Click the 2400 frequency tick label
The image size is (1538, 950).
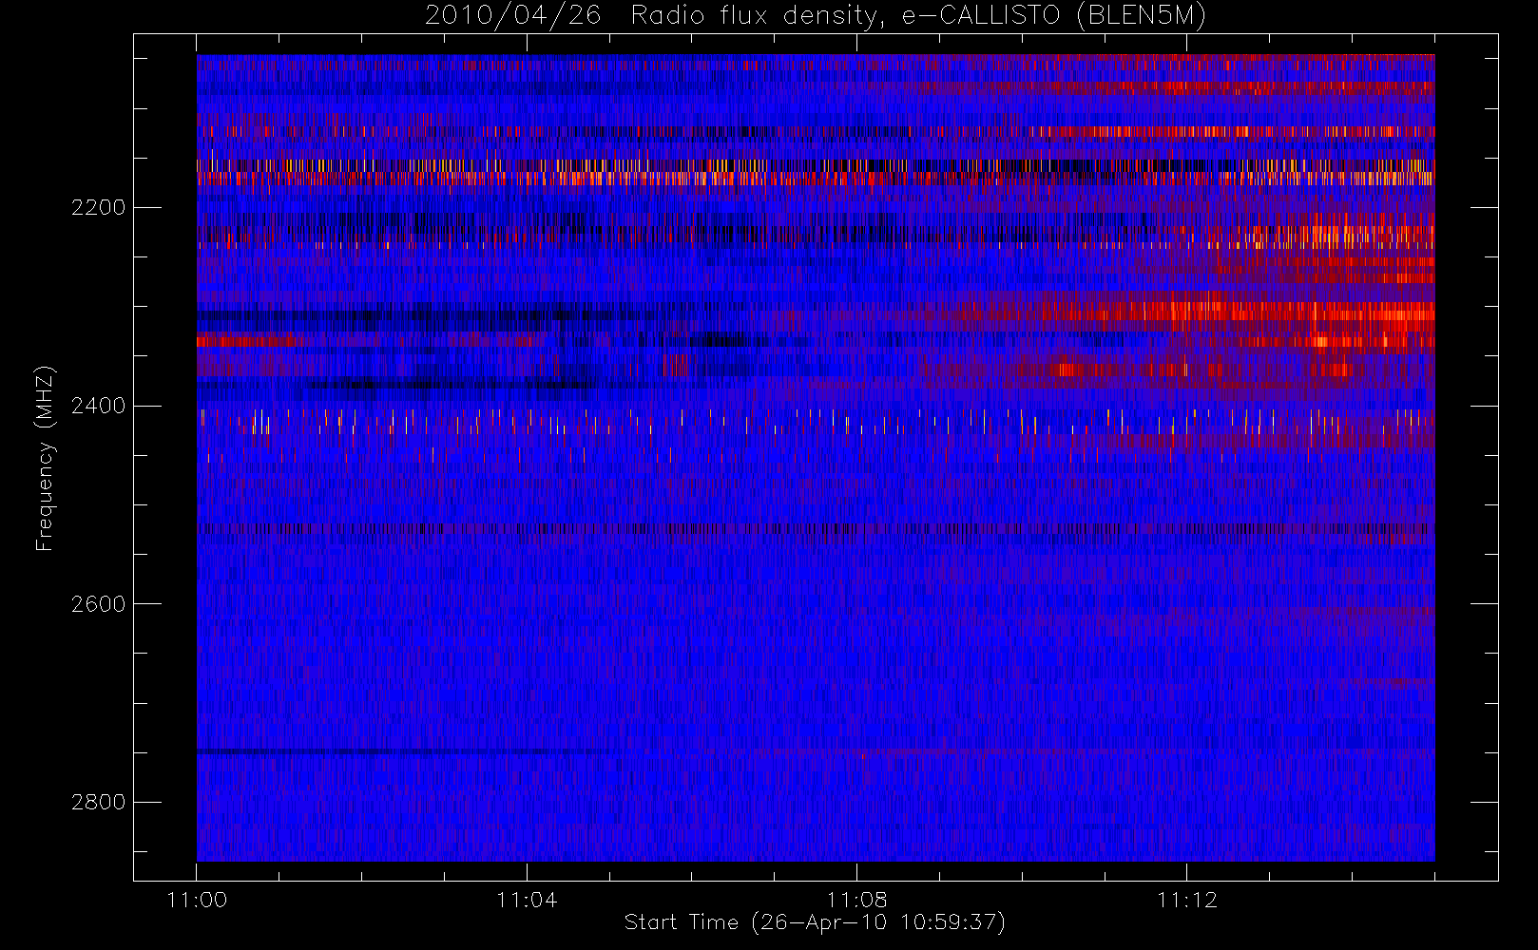click(x=98, y=406)
